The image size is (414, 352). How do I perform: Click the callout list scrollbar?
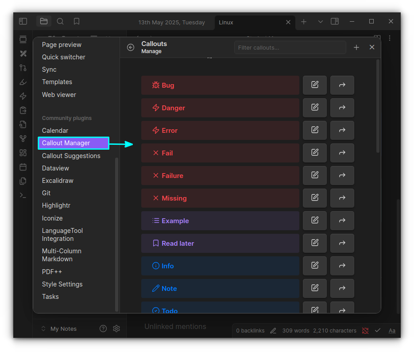pos(378,106)
